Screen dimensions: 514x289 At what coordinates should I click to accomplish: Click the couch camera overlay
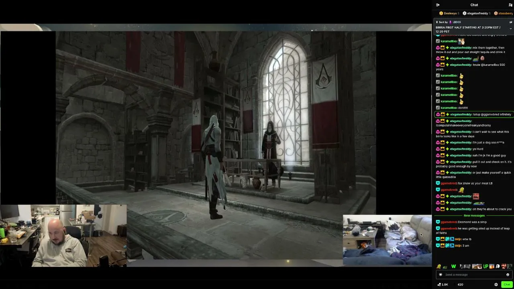pyautogui.click(x=387, y=240)
